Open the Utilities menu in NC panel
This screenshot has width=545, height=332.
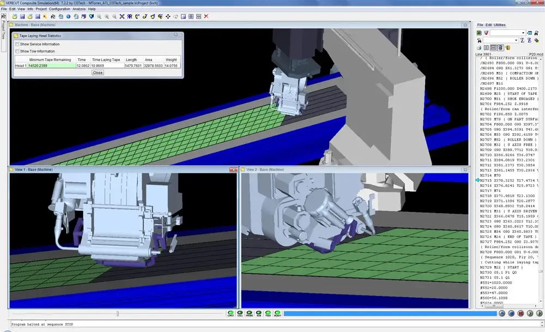tap(499, 25)
